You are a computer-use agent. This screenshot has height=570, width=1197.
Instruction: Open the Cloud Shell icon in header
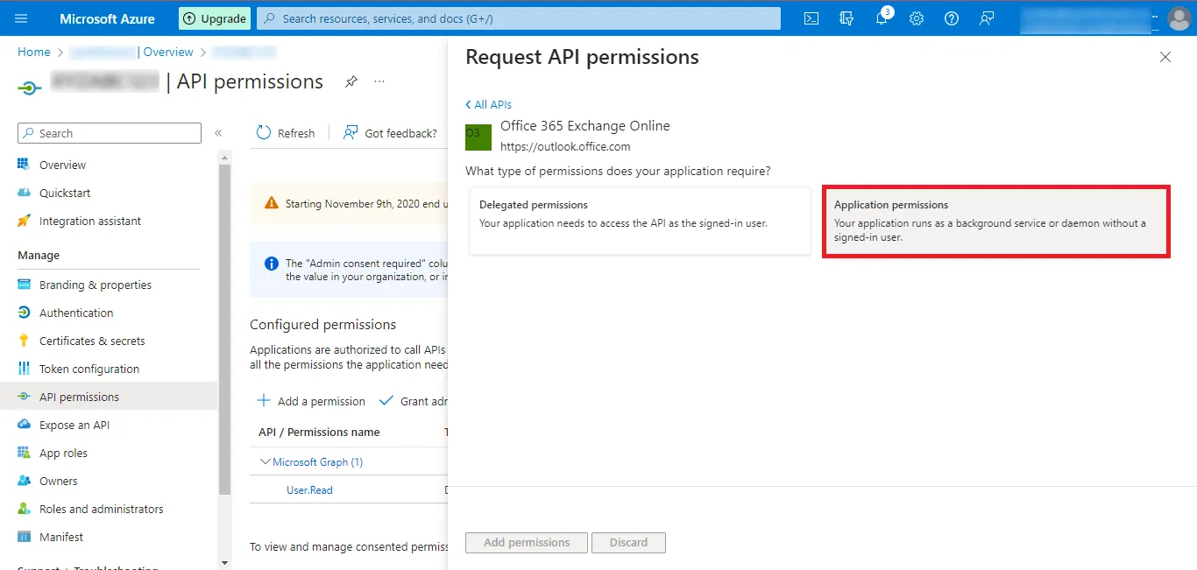[811, 18]
